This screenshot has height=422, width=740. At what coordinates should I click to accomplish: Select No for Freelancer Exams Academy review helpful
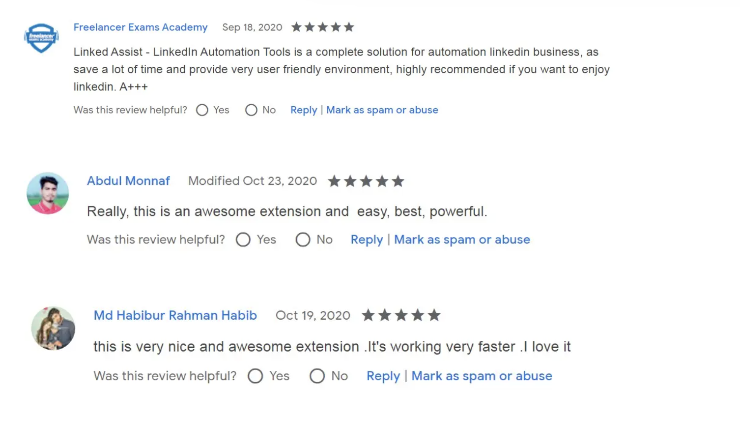251,110
